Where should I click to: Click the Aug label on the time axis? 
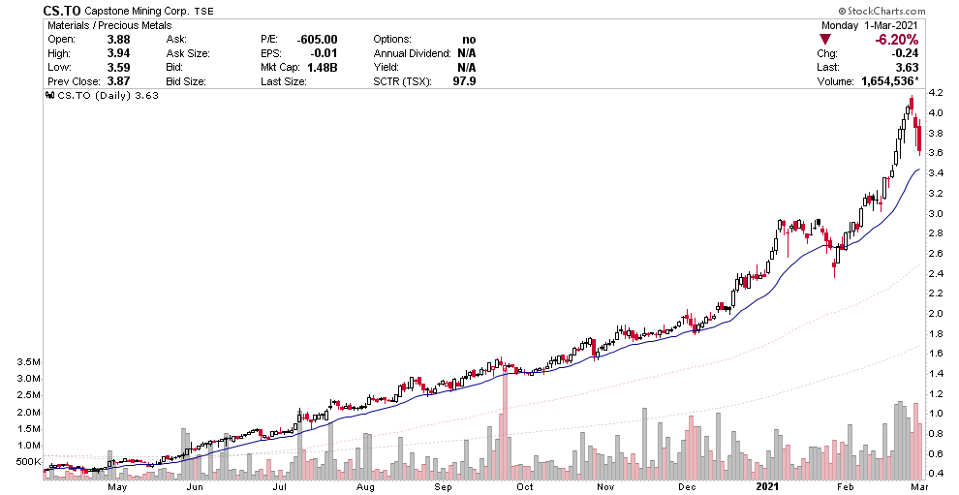click(365, 487)
